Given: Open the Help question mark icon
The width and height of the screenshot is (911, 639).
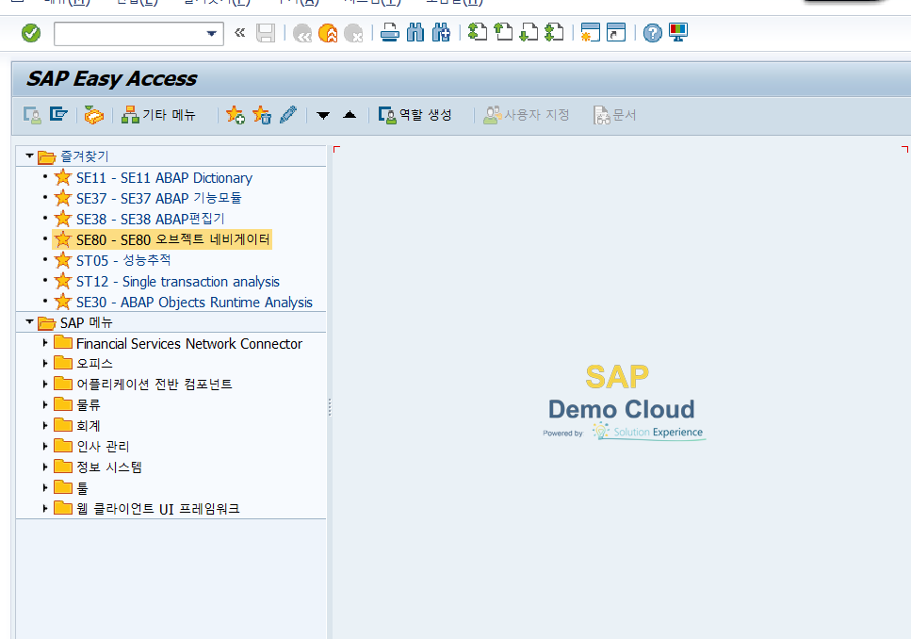Looking at the screenshot, I should point(653,33).
